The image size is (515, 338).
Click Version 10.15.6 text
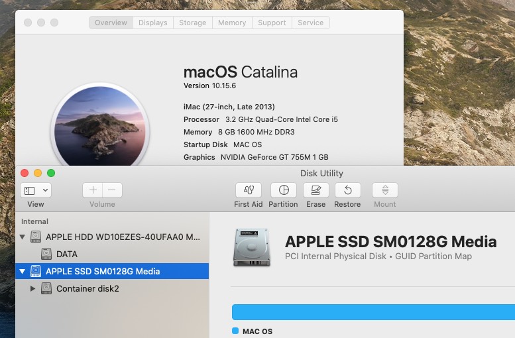(x=210, y=85)
